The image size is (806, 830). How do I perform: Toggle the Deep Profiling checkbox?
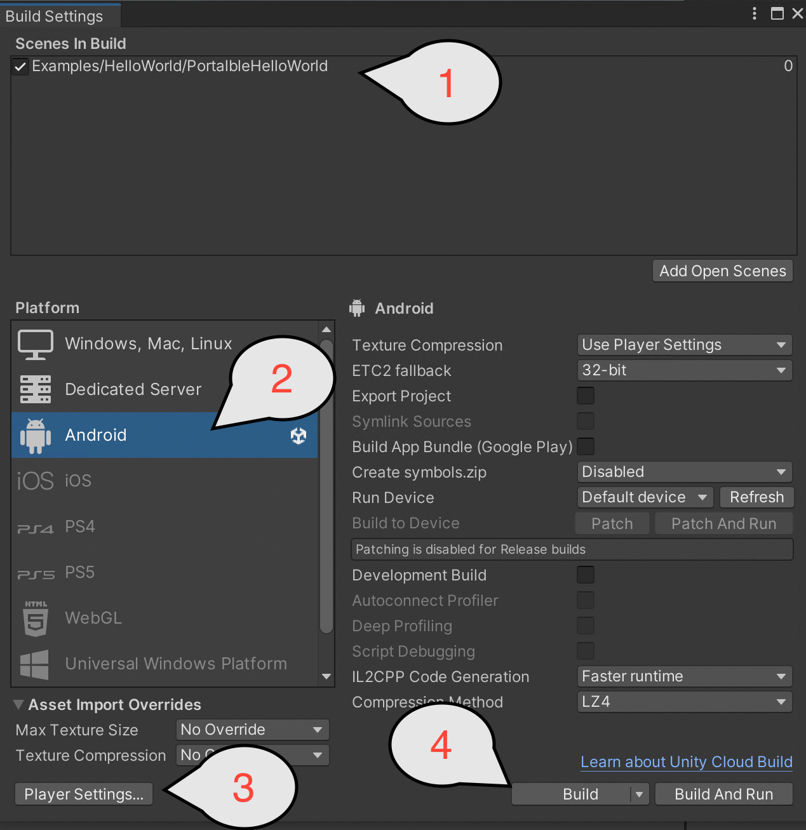pyautogui.click(x=586, y=626)
